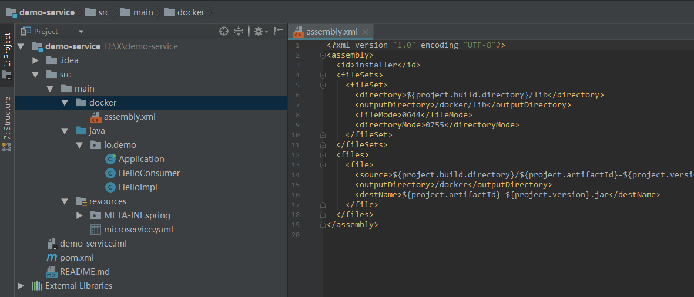Switch to the assembly.xml editor tab
Viewport: 694px width, 297px height.
331,32
